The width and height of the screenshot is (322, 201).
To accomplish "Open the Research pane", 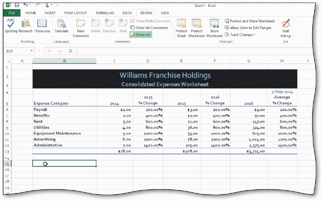I will 26,26.
